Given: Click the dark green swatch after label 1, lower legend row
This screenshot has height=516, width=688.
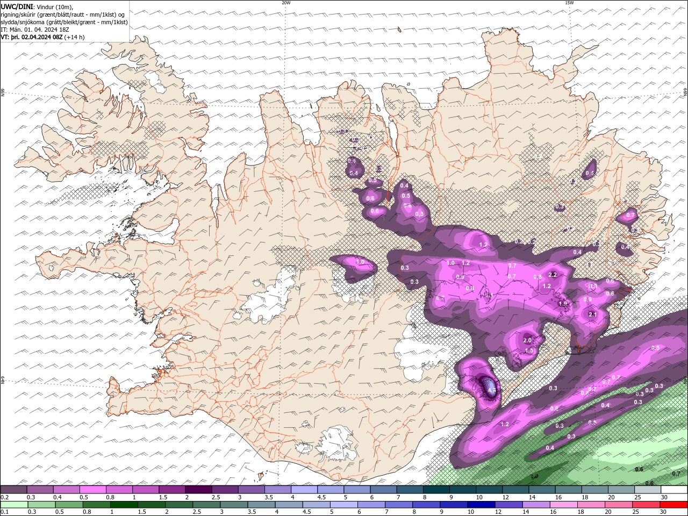Looking at the screenshot, I should point(124,505).
